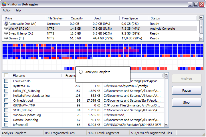Select the Nokia_PC_Suite.log checkbox

click(x=6, y=90)
